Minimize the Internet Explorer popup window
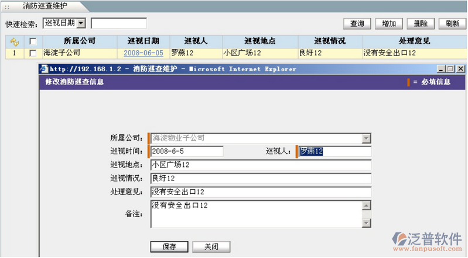This screenshot has width=468, height=258. [441, 69]
